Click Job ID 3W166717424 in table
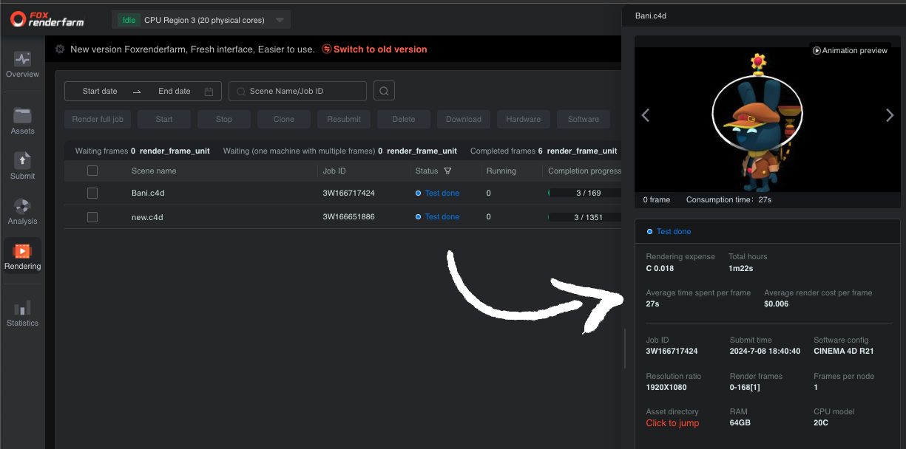 tap(348, 193)
